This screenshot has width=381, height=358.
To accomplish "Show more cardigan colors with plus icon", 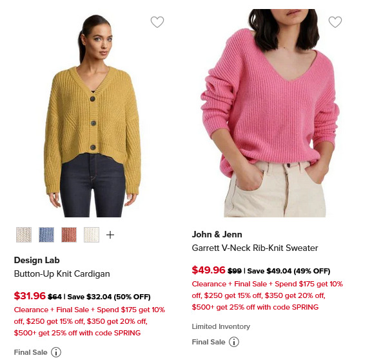I will (110, 235).
